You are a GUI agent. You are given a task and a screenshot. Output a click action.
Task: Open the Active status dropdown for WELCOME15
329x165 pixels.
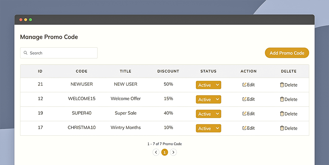[208, 99]
